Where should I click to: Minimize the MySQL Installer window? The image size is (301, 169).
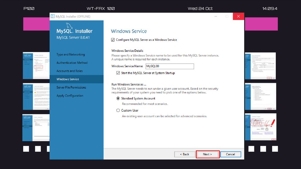click(x=216, y=16)
